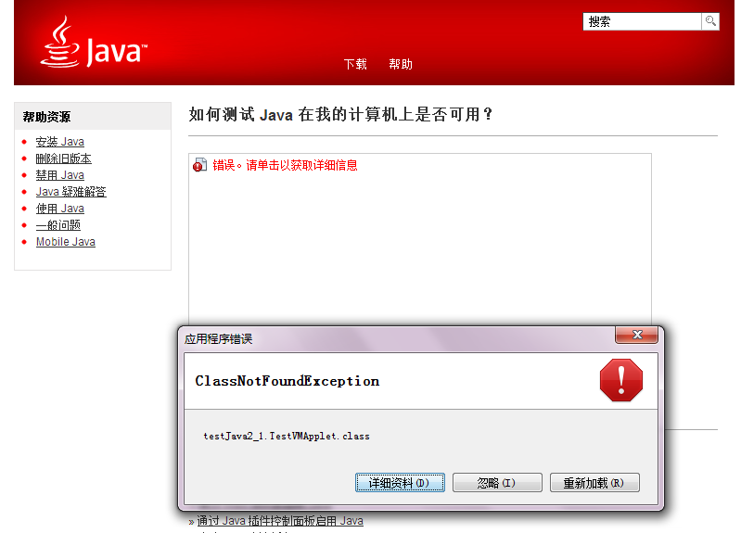This screenshot has height=533, width=741.
Task: Click the 忽略(I) button
Action: [x=497, y=482]
